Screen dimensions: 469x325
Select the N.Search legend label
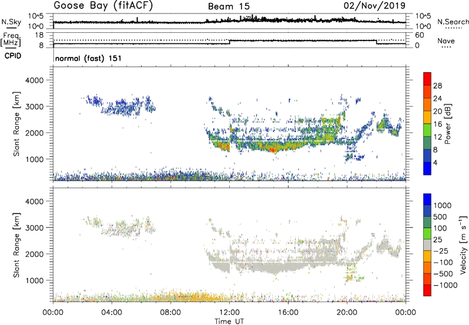(453, 22)
